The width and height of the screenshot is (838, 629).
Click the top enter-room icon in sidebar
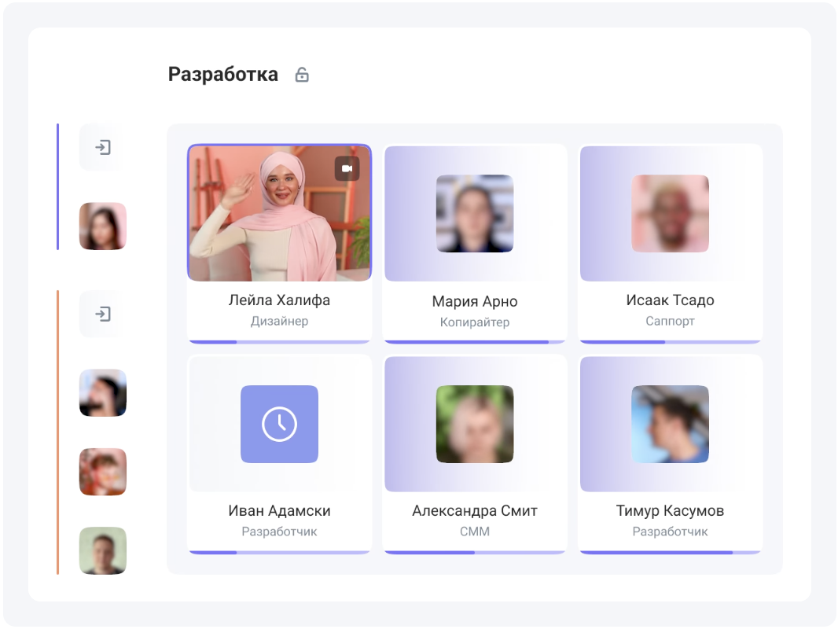102,147
